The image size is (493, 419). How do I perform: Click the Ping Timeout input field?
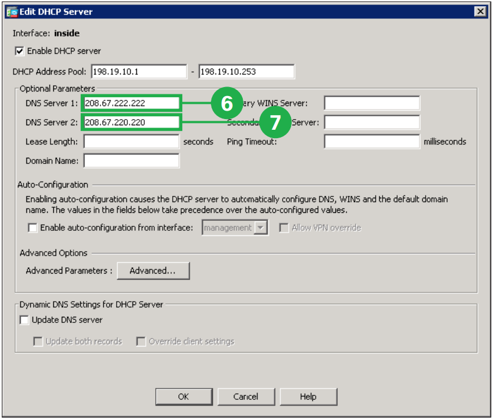pyautogui.click(x=371, y=142)
